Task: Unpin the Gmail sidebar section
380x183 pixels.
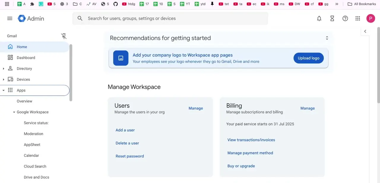Action: pos(64,36)
